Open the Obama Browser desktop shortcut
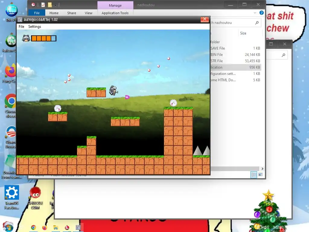The height and width of the screenshot is (232, 309). pyautogui.click(x=11, y=137)
